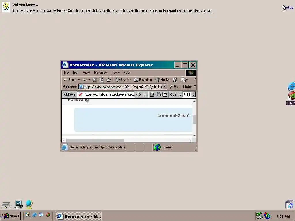Launch Internet Explorer from quick launch
The width and height of the screenshot is (295, 221).
(35, 215)
